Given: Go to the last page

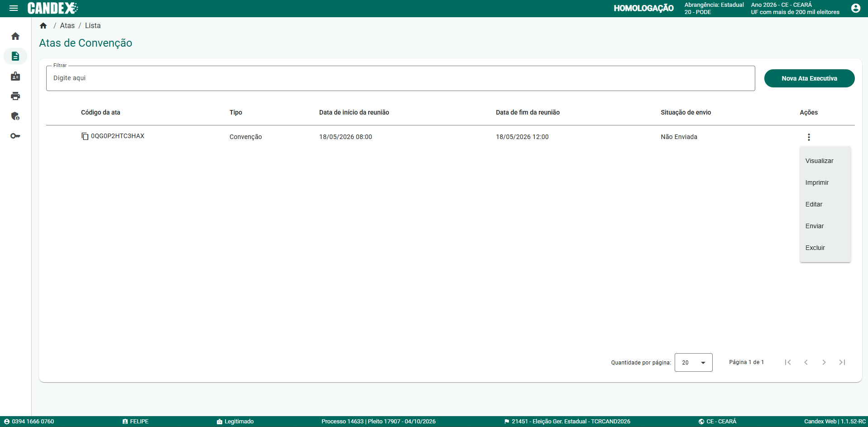Looking at the screenshot, I should [x=842, y=362].
